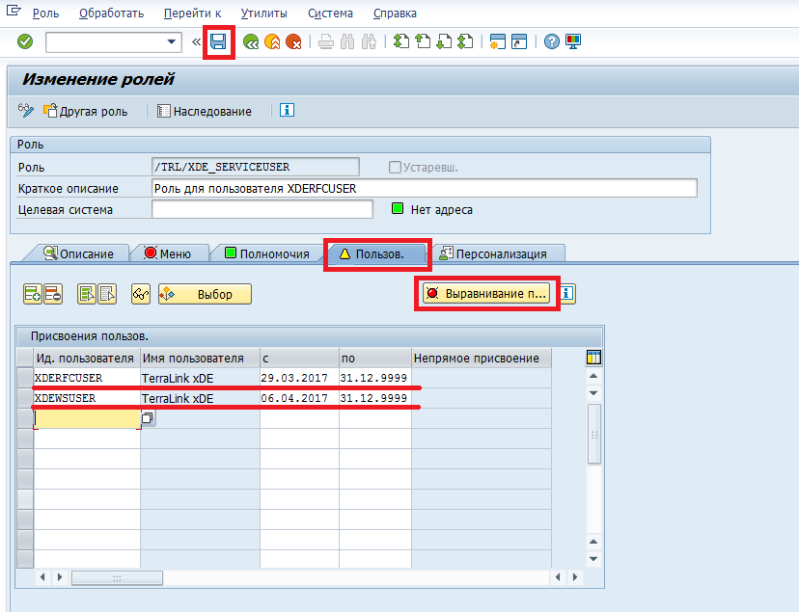Click the blue info icon next to Наследование
The width and height of the screenshot is (799, 612).
click(287, 111)
